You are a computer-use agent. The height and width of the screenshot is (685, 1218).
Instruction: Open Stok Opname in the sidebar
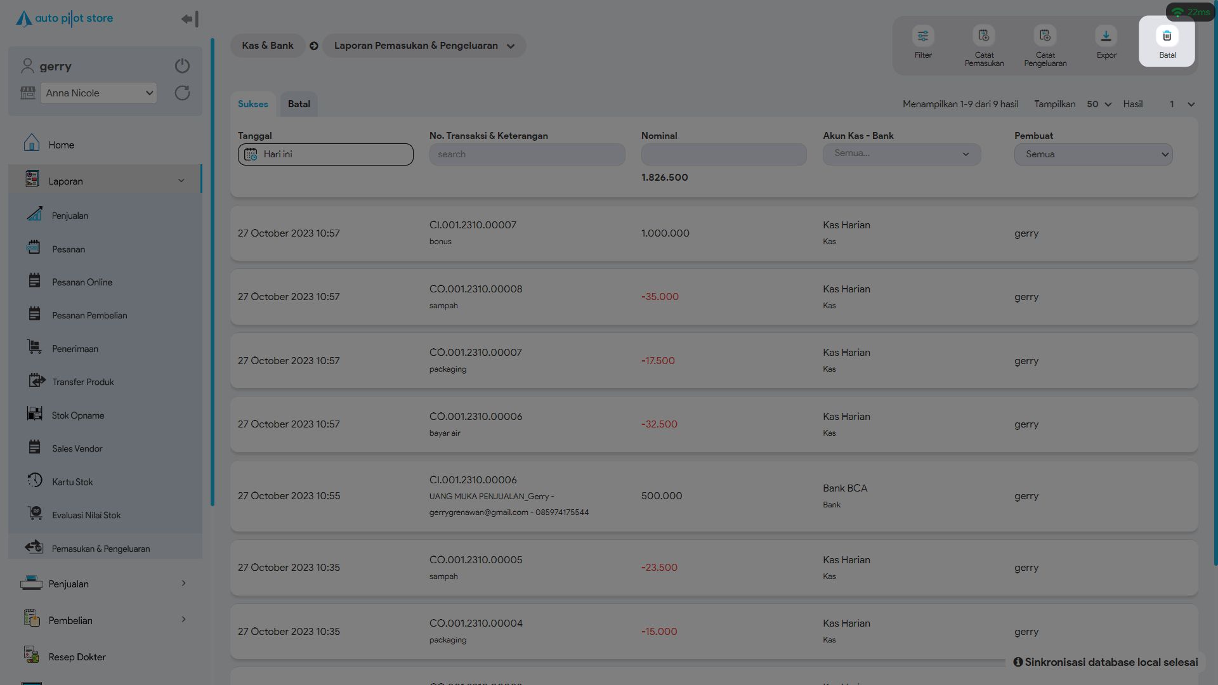(x=78, y=415)
